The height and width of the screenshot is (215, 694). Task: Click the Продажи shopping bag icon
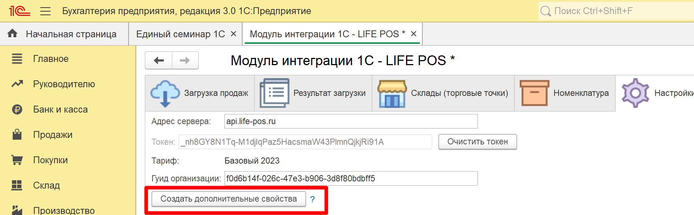pyautogui.click(x=17, y=134)
